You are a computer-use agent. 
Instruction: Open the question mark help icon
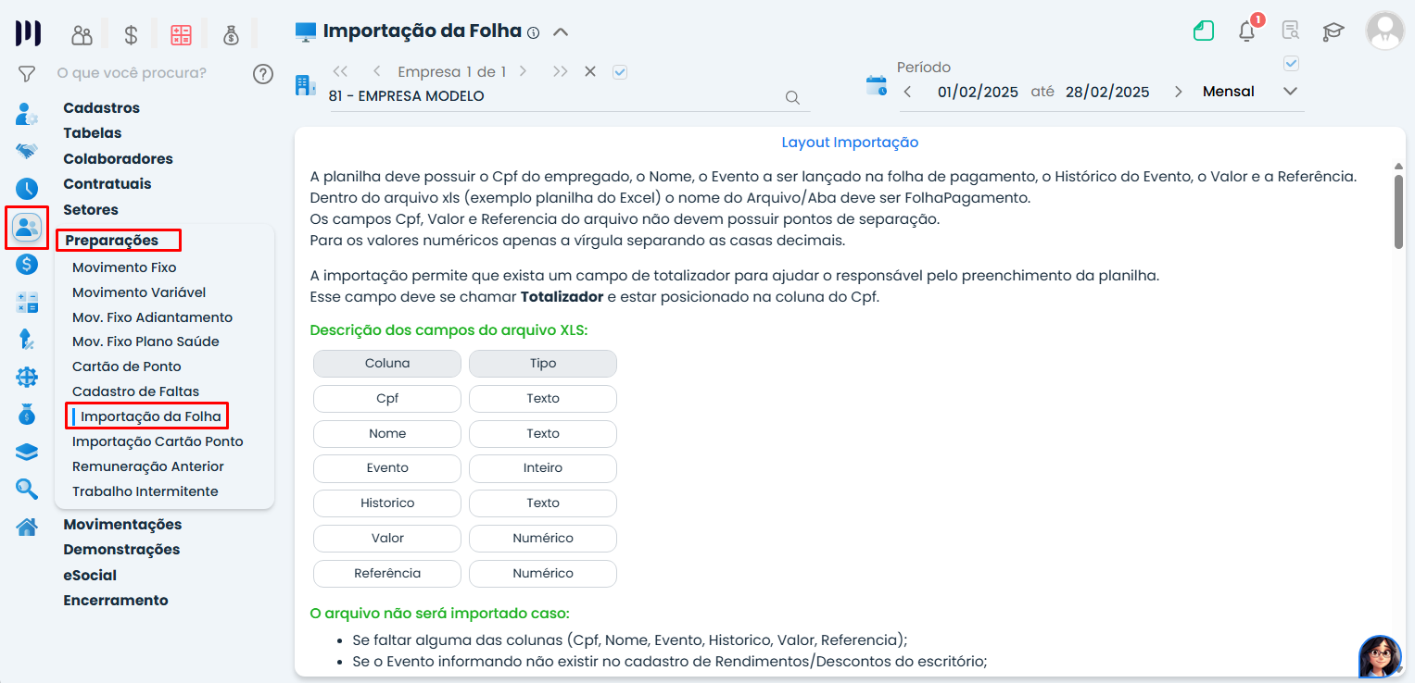coord(263,74)
